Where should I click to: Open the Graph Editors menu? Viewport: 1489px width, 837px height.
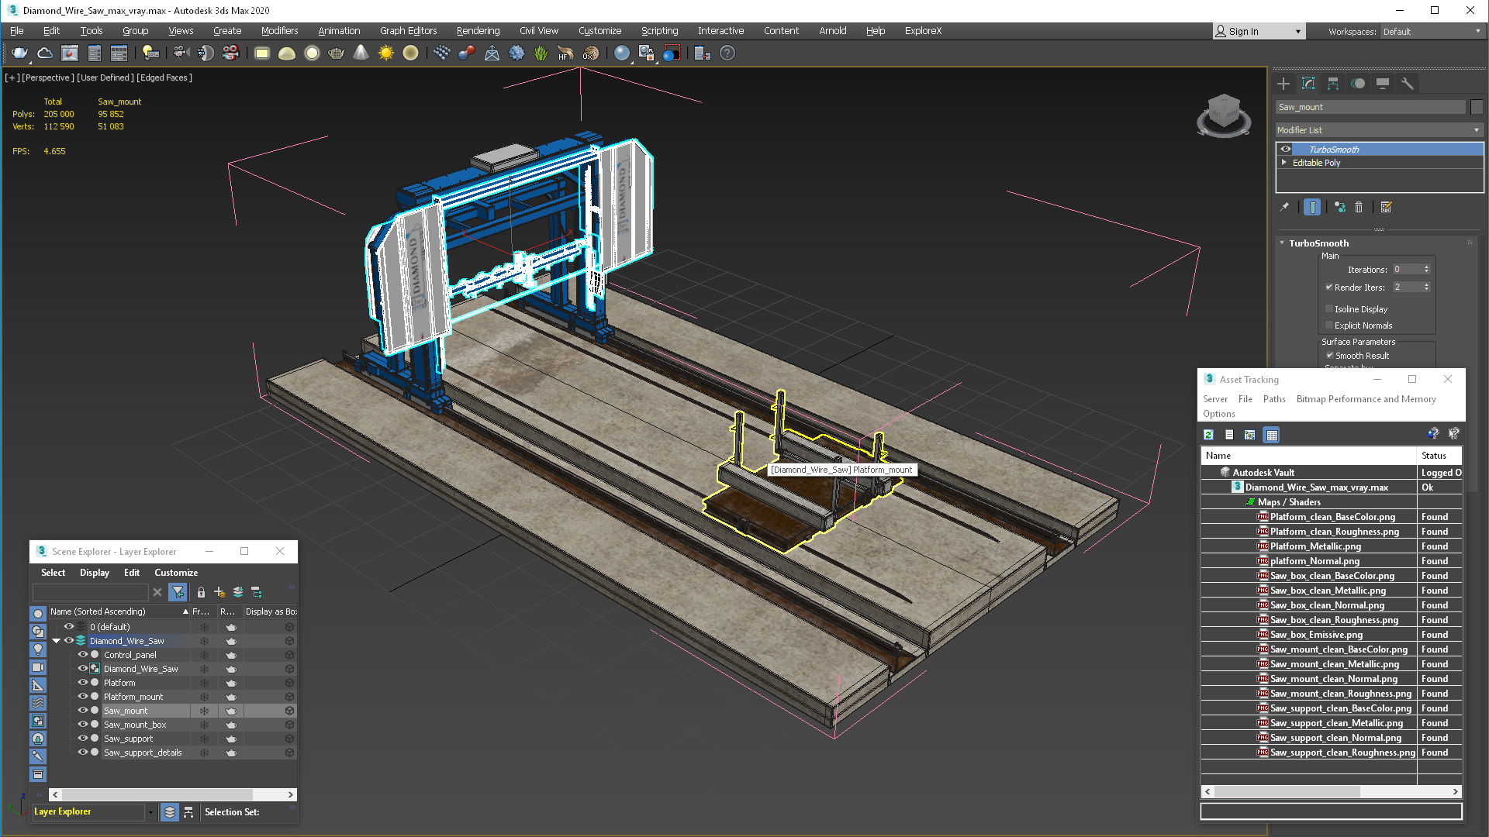click(x=408, y=31)
